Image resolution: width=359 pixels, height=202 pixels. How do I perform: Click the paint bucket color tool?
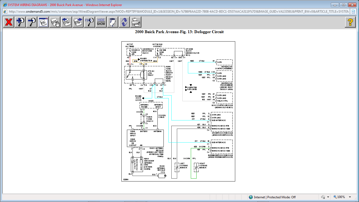tap(113, 22)
